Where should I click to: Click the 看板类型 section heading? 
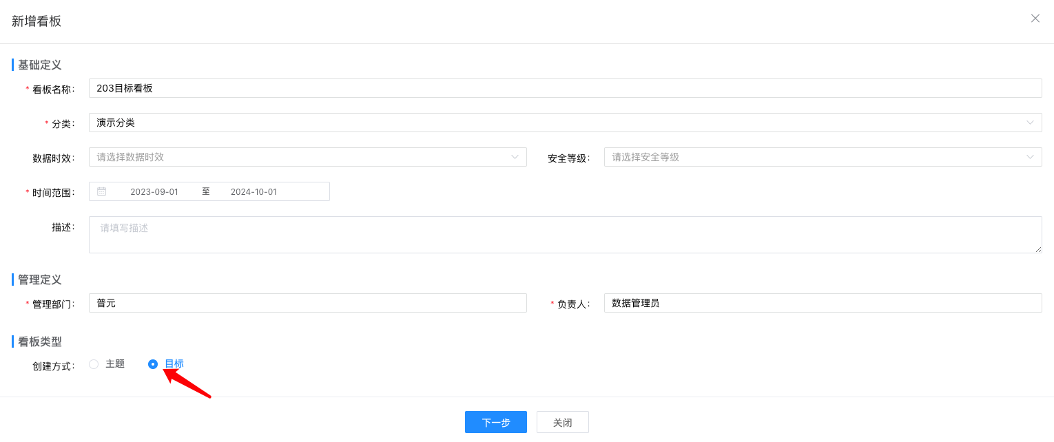(x=40, y=341)
